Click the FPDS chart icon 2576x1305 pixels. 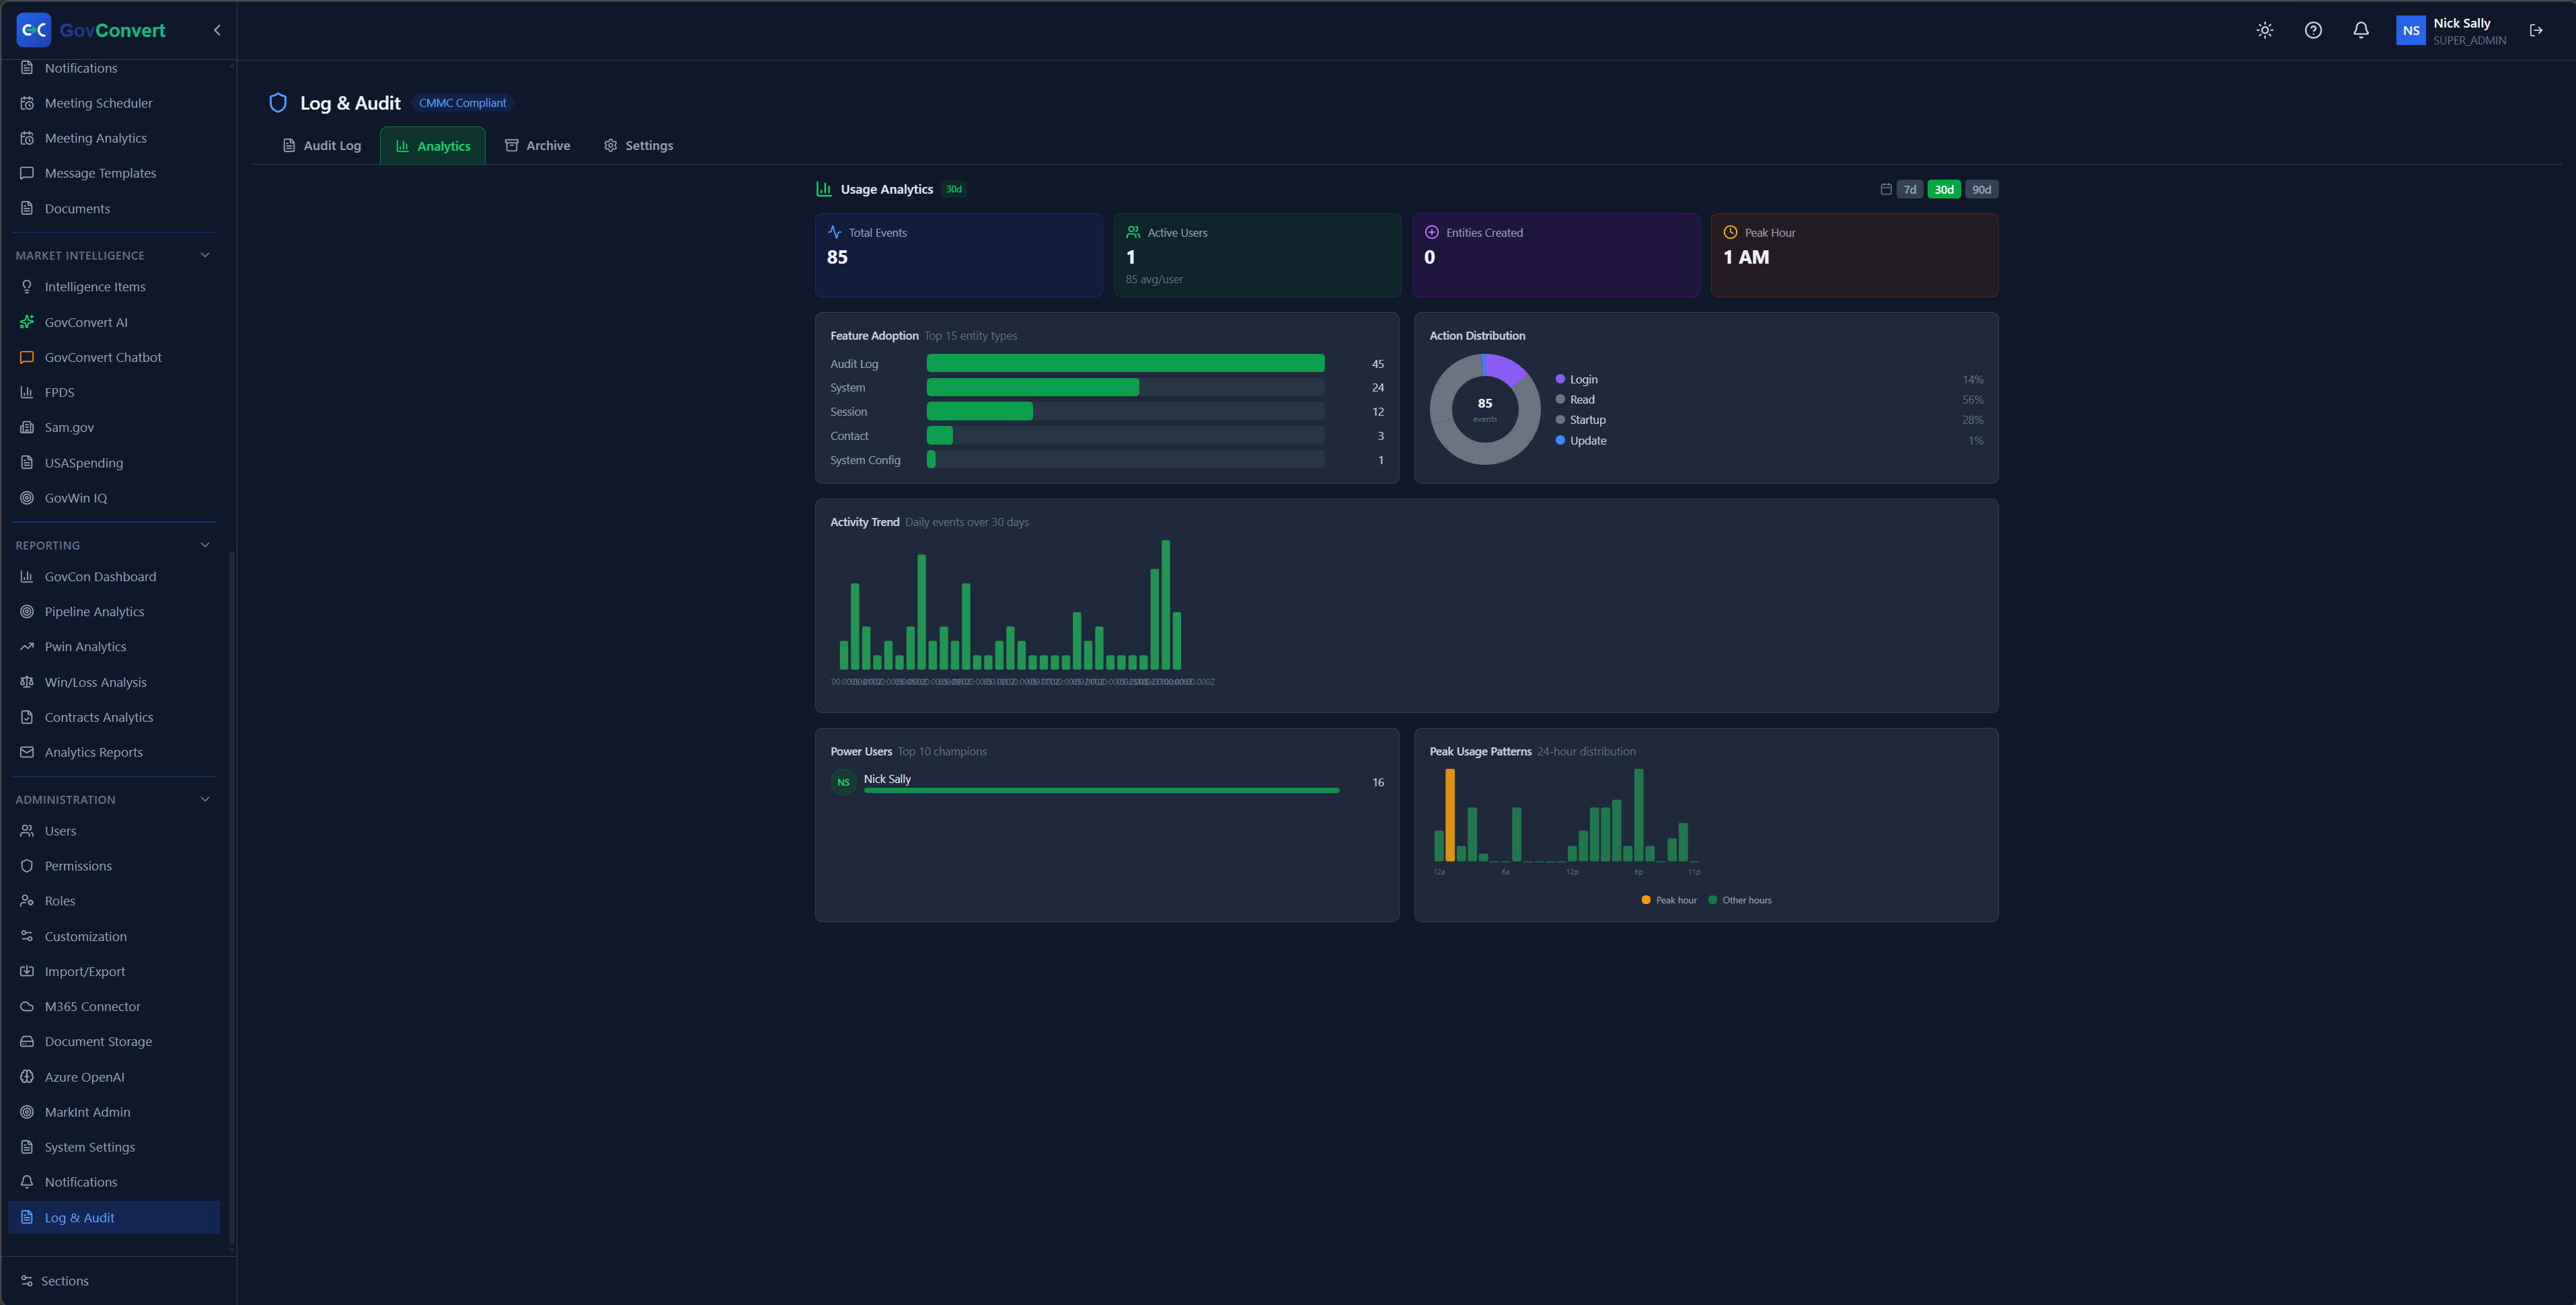click(x=27, y=392)
